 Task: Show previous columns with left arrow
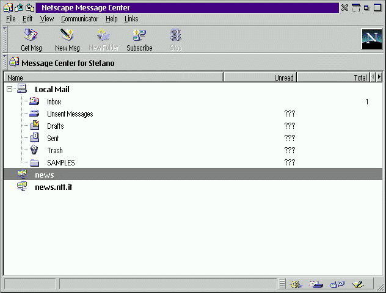(373, 77)
